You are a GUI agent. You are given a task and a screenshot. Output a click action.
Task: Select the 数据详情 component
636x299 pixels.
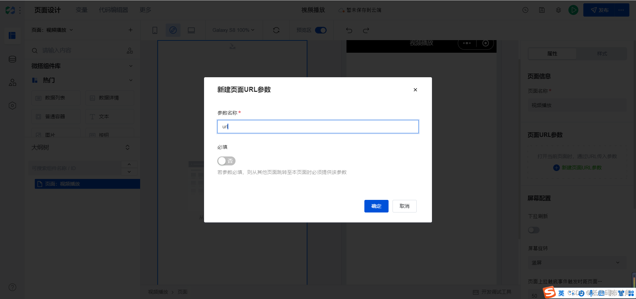point(110,98)
